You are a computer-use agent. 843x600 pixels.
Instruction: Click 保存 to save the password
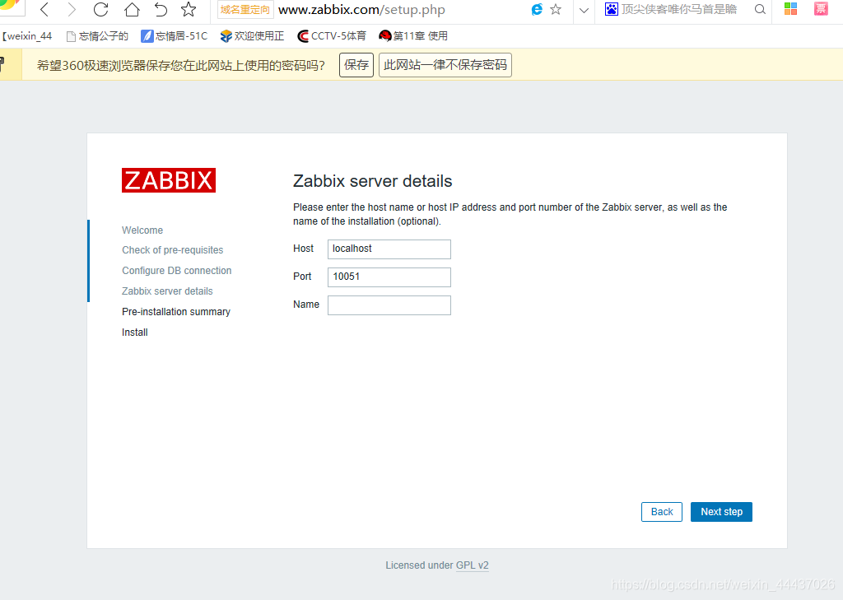[x=356, y=65]
